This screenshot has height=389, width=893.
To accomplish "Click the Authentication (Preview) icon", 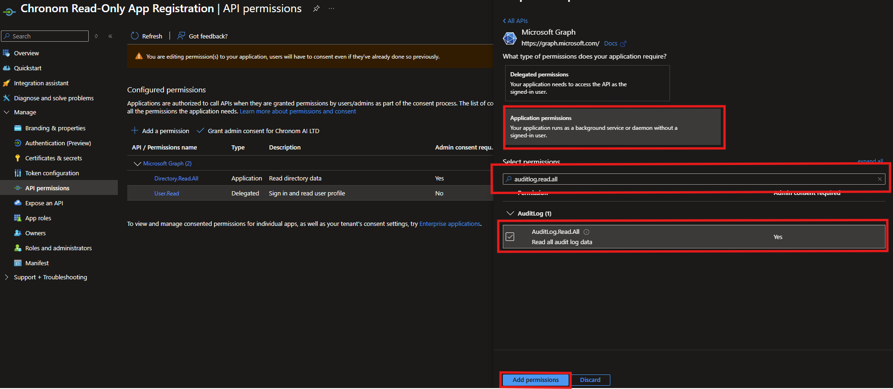I will (18, 143).
